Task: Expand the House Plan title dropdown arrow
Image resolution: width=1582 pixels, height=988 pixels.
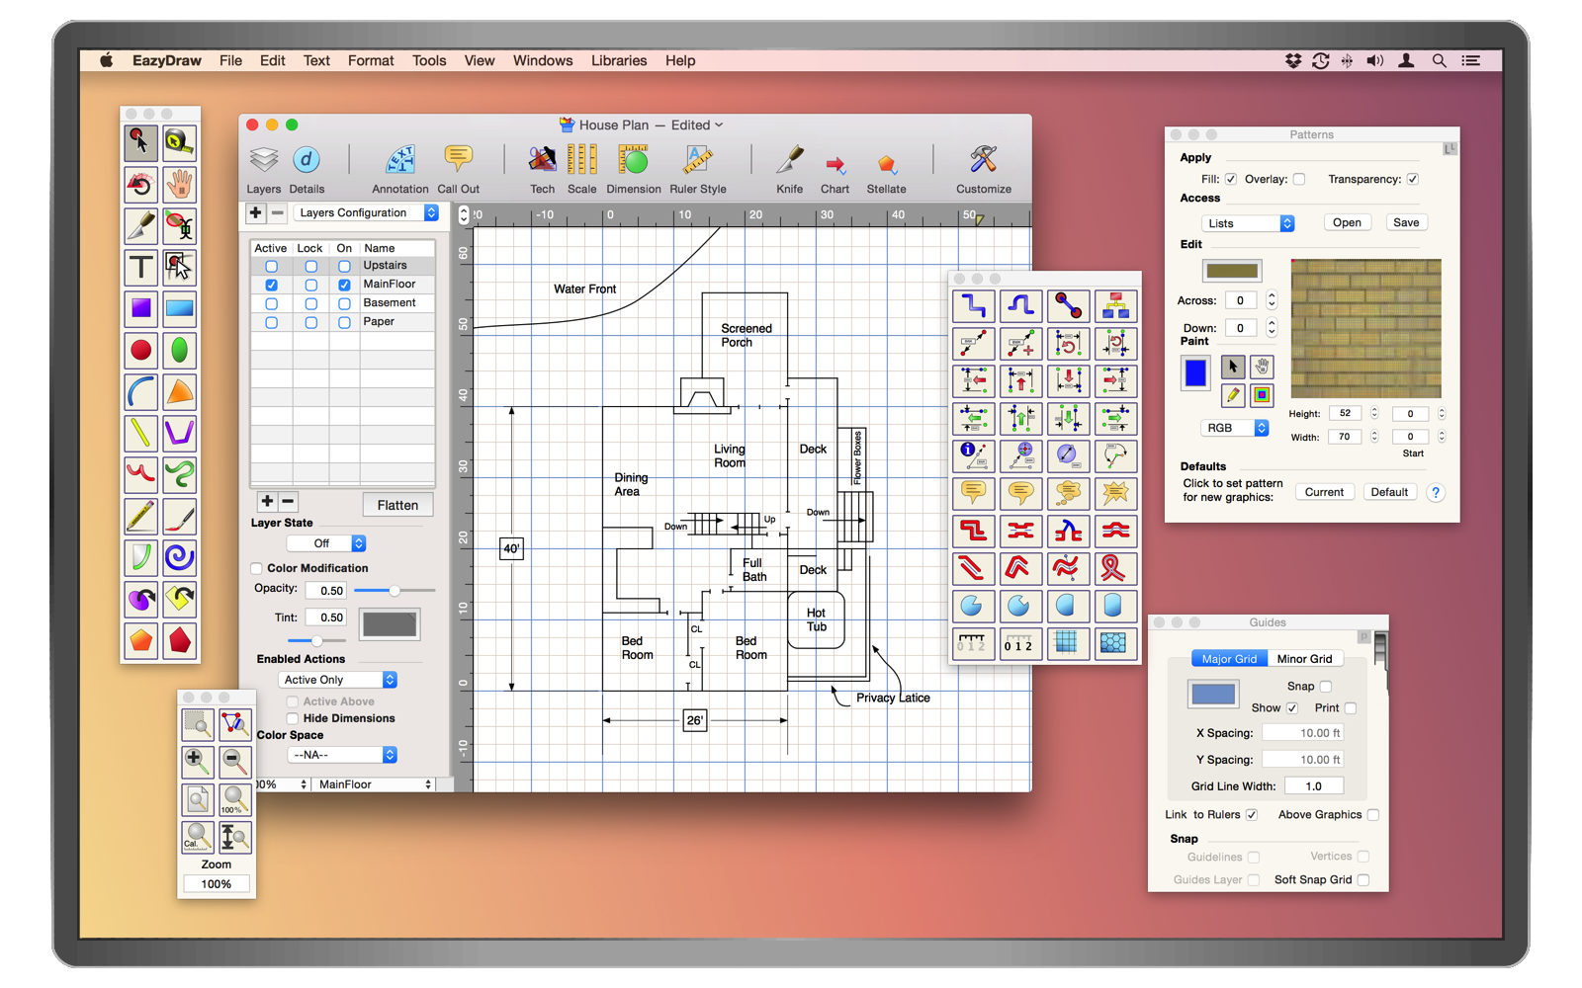Action: (719, 125)
